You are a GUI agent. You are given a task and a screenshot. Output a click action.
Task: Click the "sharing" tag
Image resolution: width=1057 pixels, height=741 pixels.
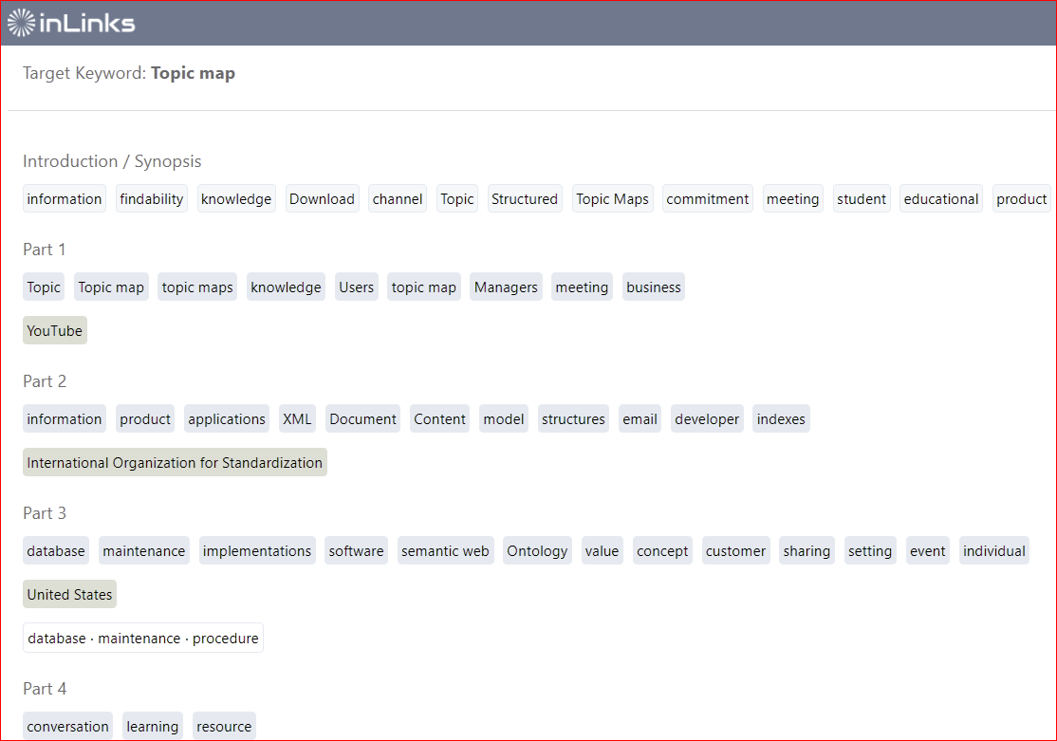point(807,551)
